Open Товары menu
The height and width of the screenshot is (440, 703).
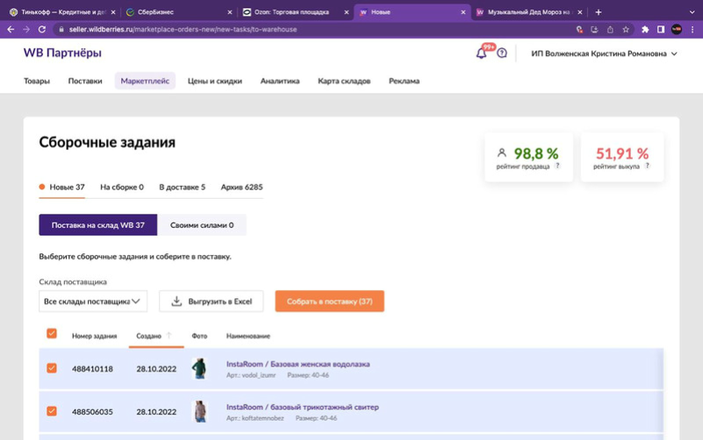click(x=37, y=81)
